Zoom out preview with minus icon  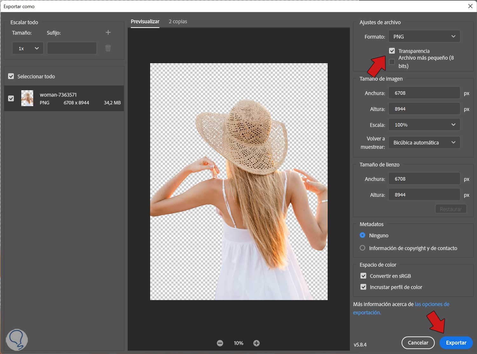220,343
